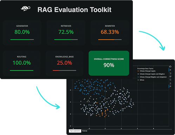Click the Knowledge Base Topics legend title
175x135 pixels.
pyautogui.click(x=145, y=69)
